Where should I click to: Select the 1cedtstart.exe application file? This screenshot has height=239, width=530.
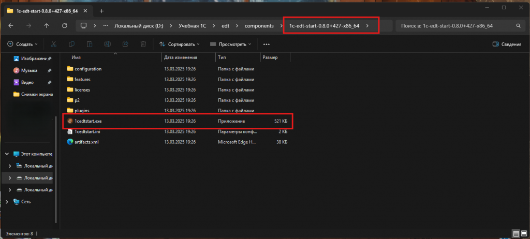85,121
